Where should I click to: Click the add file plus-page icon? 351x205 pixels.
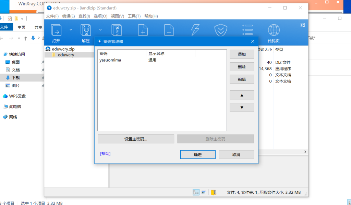[x=143, y=30]
